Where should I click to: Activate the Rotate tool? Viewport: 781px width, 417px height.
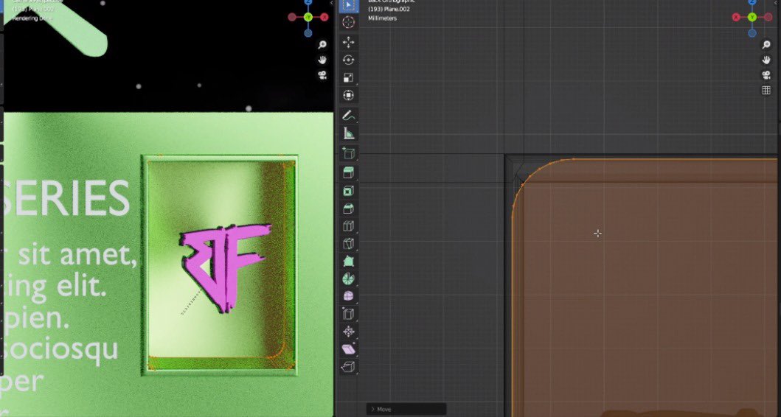(348, 60)
